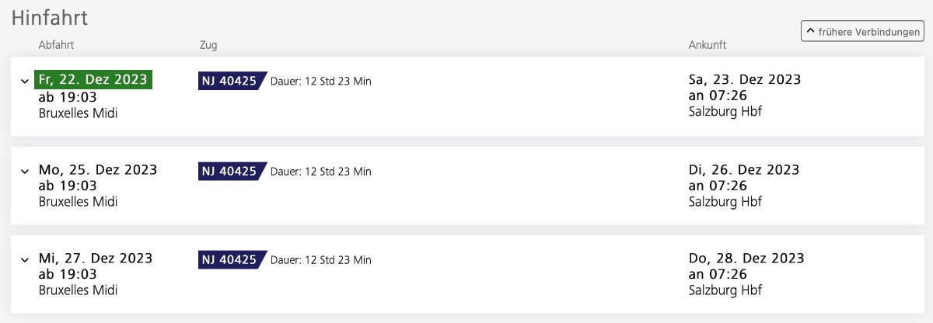Click the NJ 40425 badge for 22. Dez departure
Viewport: 933px width, 323px height.
tap(230, 81)
